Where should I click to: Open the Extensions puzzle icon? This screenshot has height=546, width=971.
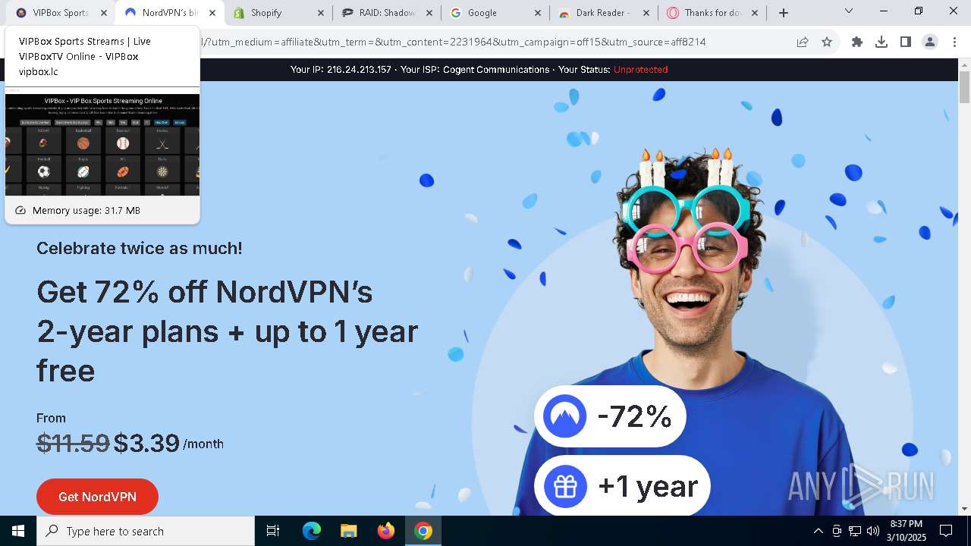[857, 42]
